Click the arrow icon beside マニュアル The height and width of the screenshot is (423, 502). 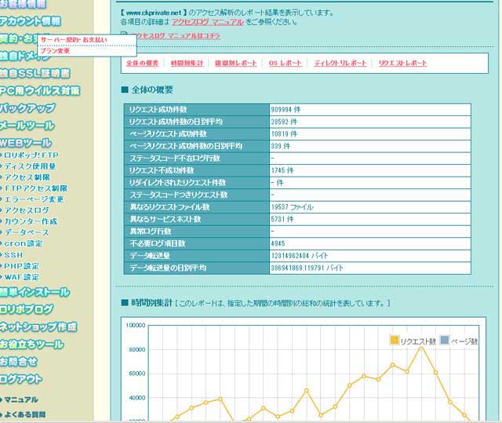(x=6, y=399)
